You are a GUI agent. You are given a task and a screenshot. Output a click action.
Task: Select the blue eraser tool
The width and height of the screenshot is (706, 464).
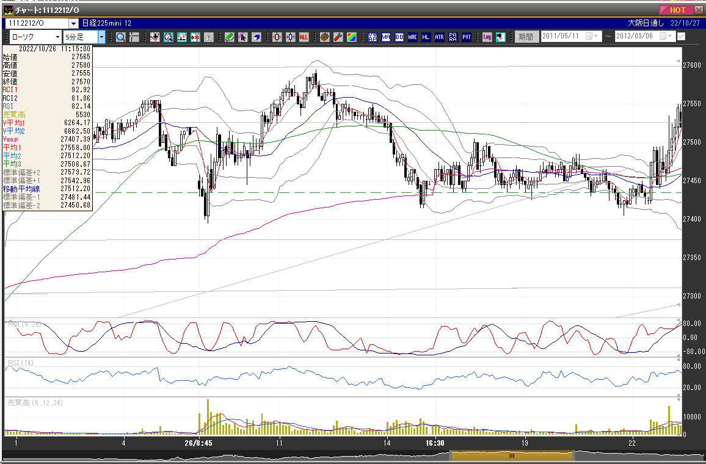(256, 37)
